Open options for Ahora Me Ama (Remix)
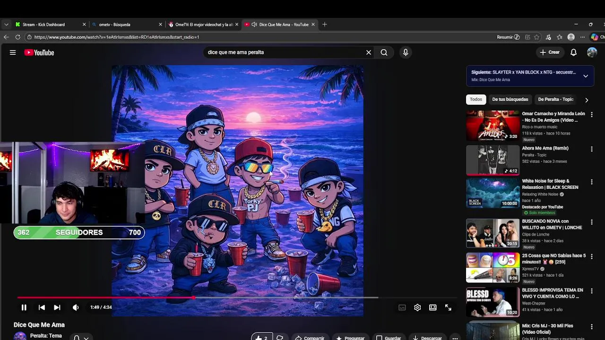605x340 pixels. pos(591,149)
